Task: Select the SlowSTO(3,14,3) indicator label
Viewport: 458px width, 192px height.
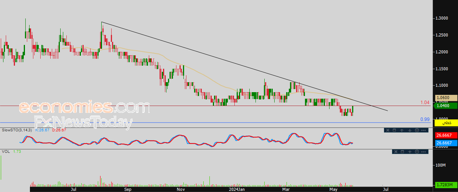Action: 16,130
